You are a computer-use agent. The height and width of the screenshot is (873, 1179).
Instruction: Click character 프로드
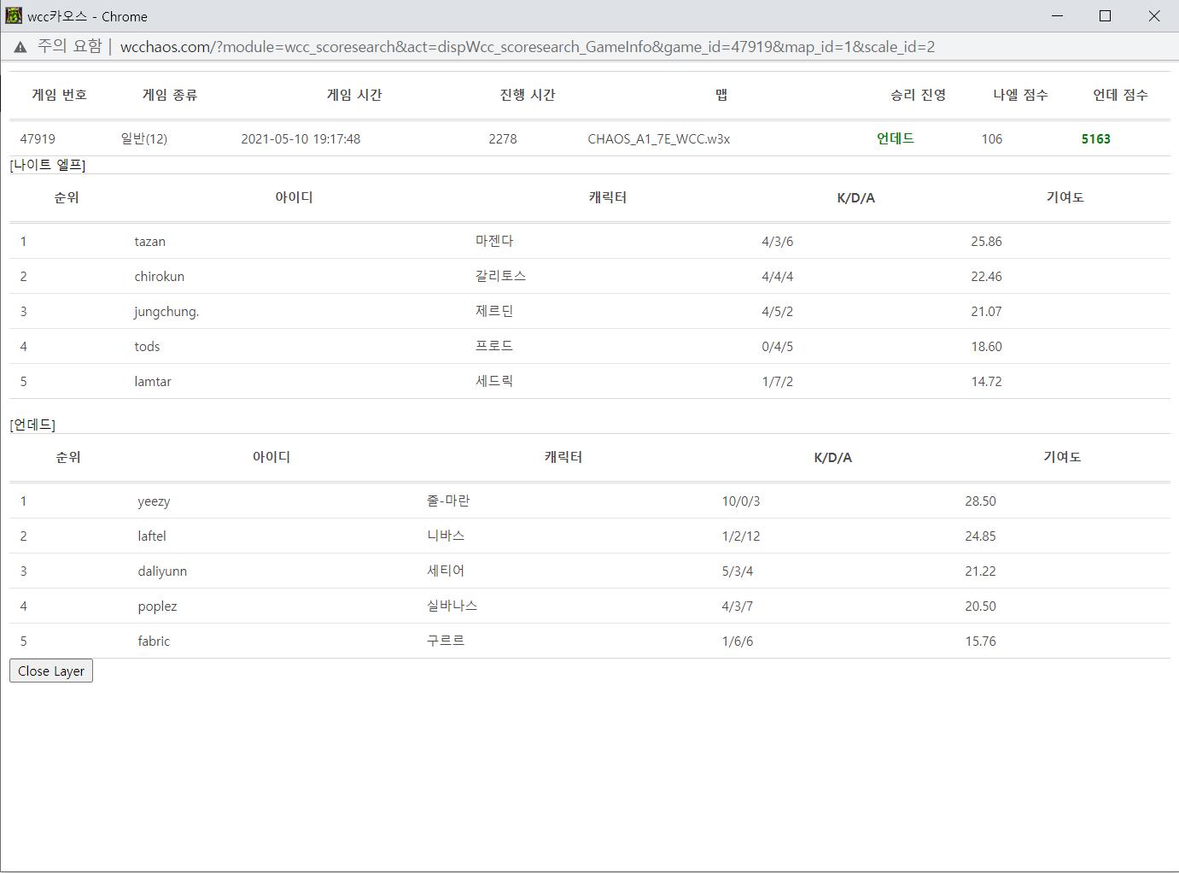tap(494, 346)
